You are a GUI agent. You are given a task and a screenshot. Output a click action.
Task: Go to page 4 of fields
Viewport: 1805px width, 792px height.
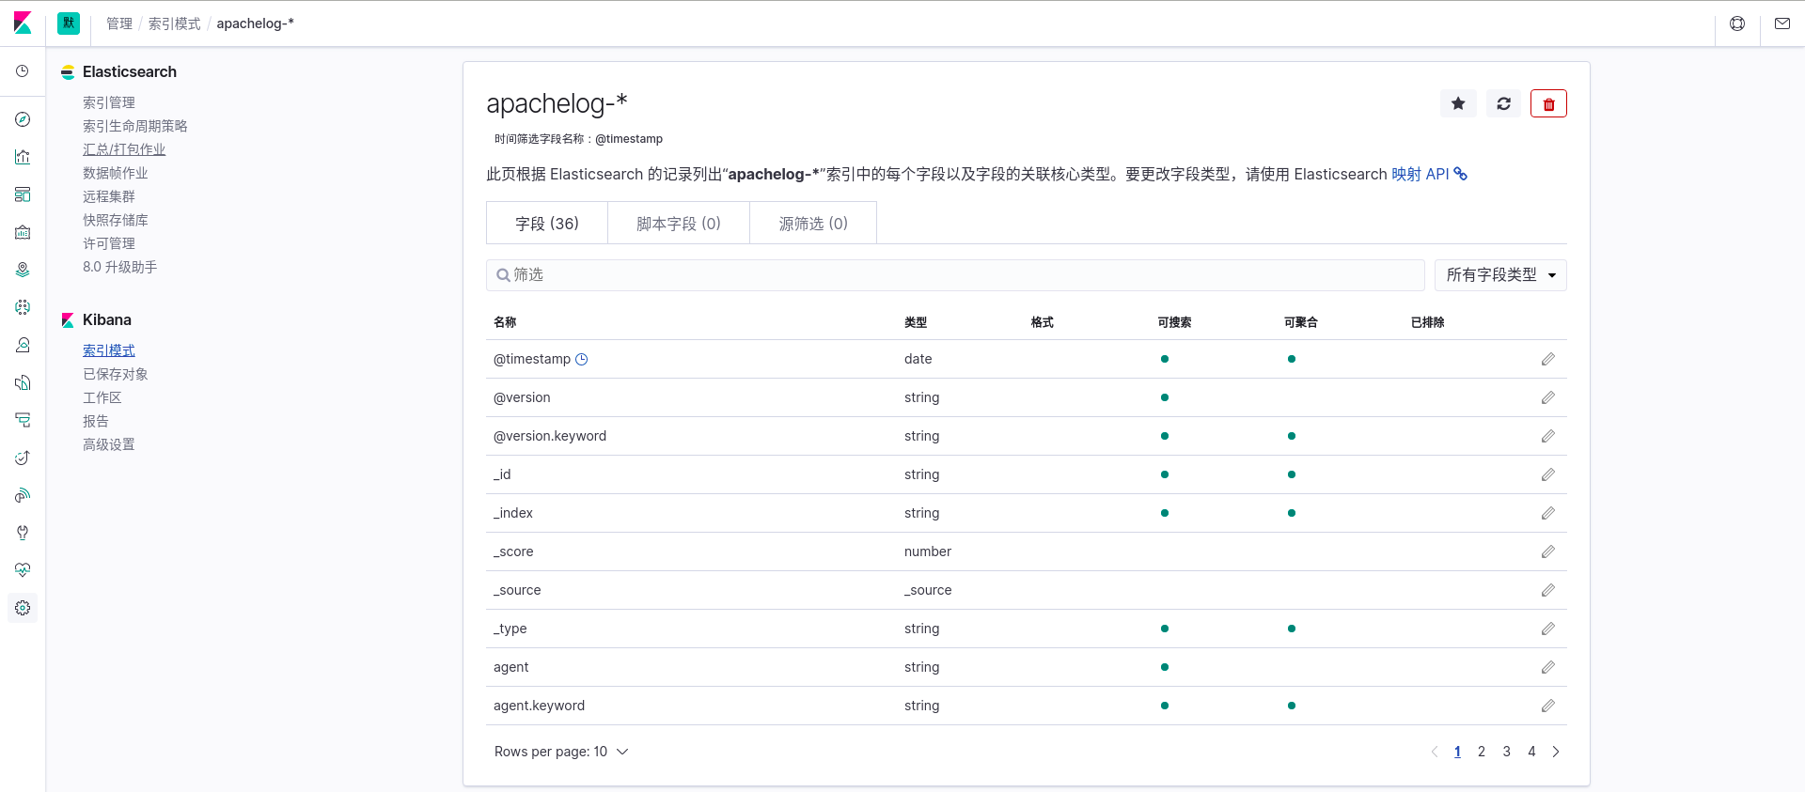pos(1531,752)
